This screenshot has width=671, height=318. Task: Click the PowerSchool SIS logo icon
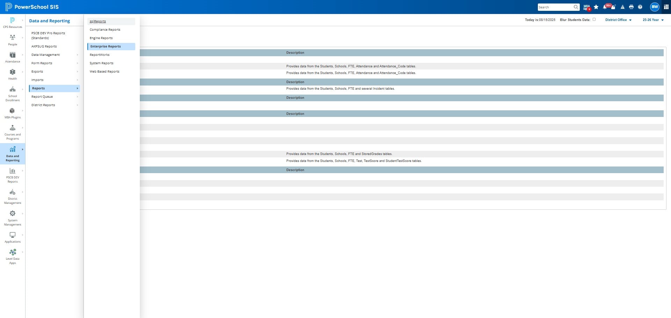8,7
